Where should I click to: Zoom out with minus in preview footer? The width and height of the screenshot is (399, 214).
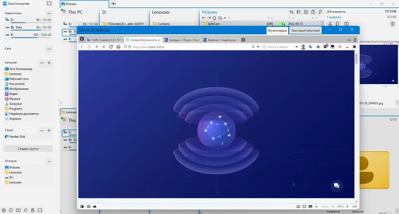[333, 207]
